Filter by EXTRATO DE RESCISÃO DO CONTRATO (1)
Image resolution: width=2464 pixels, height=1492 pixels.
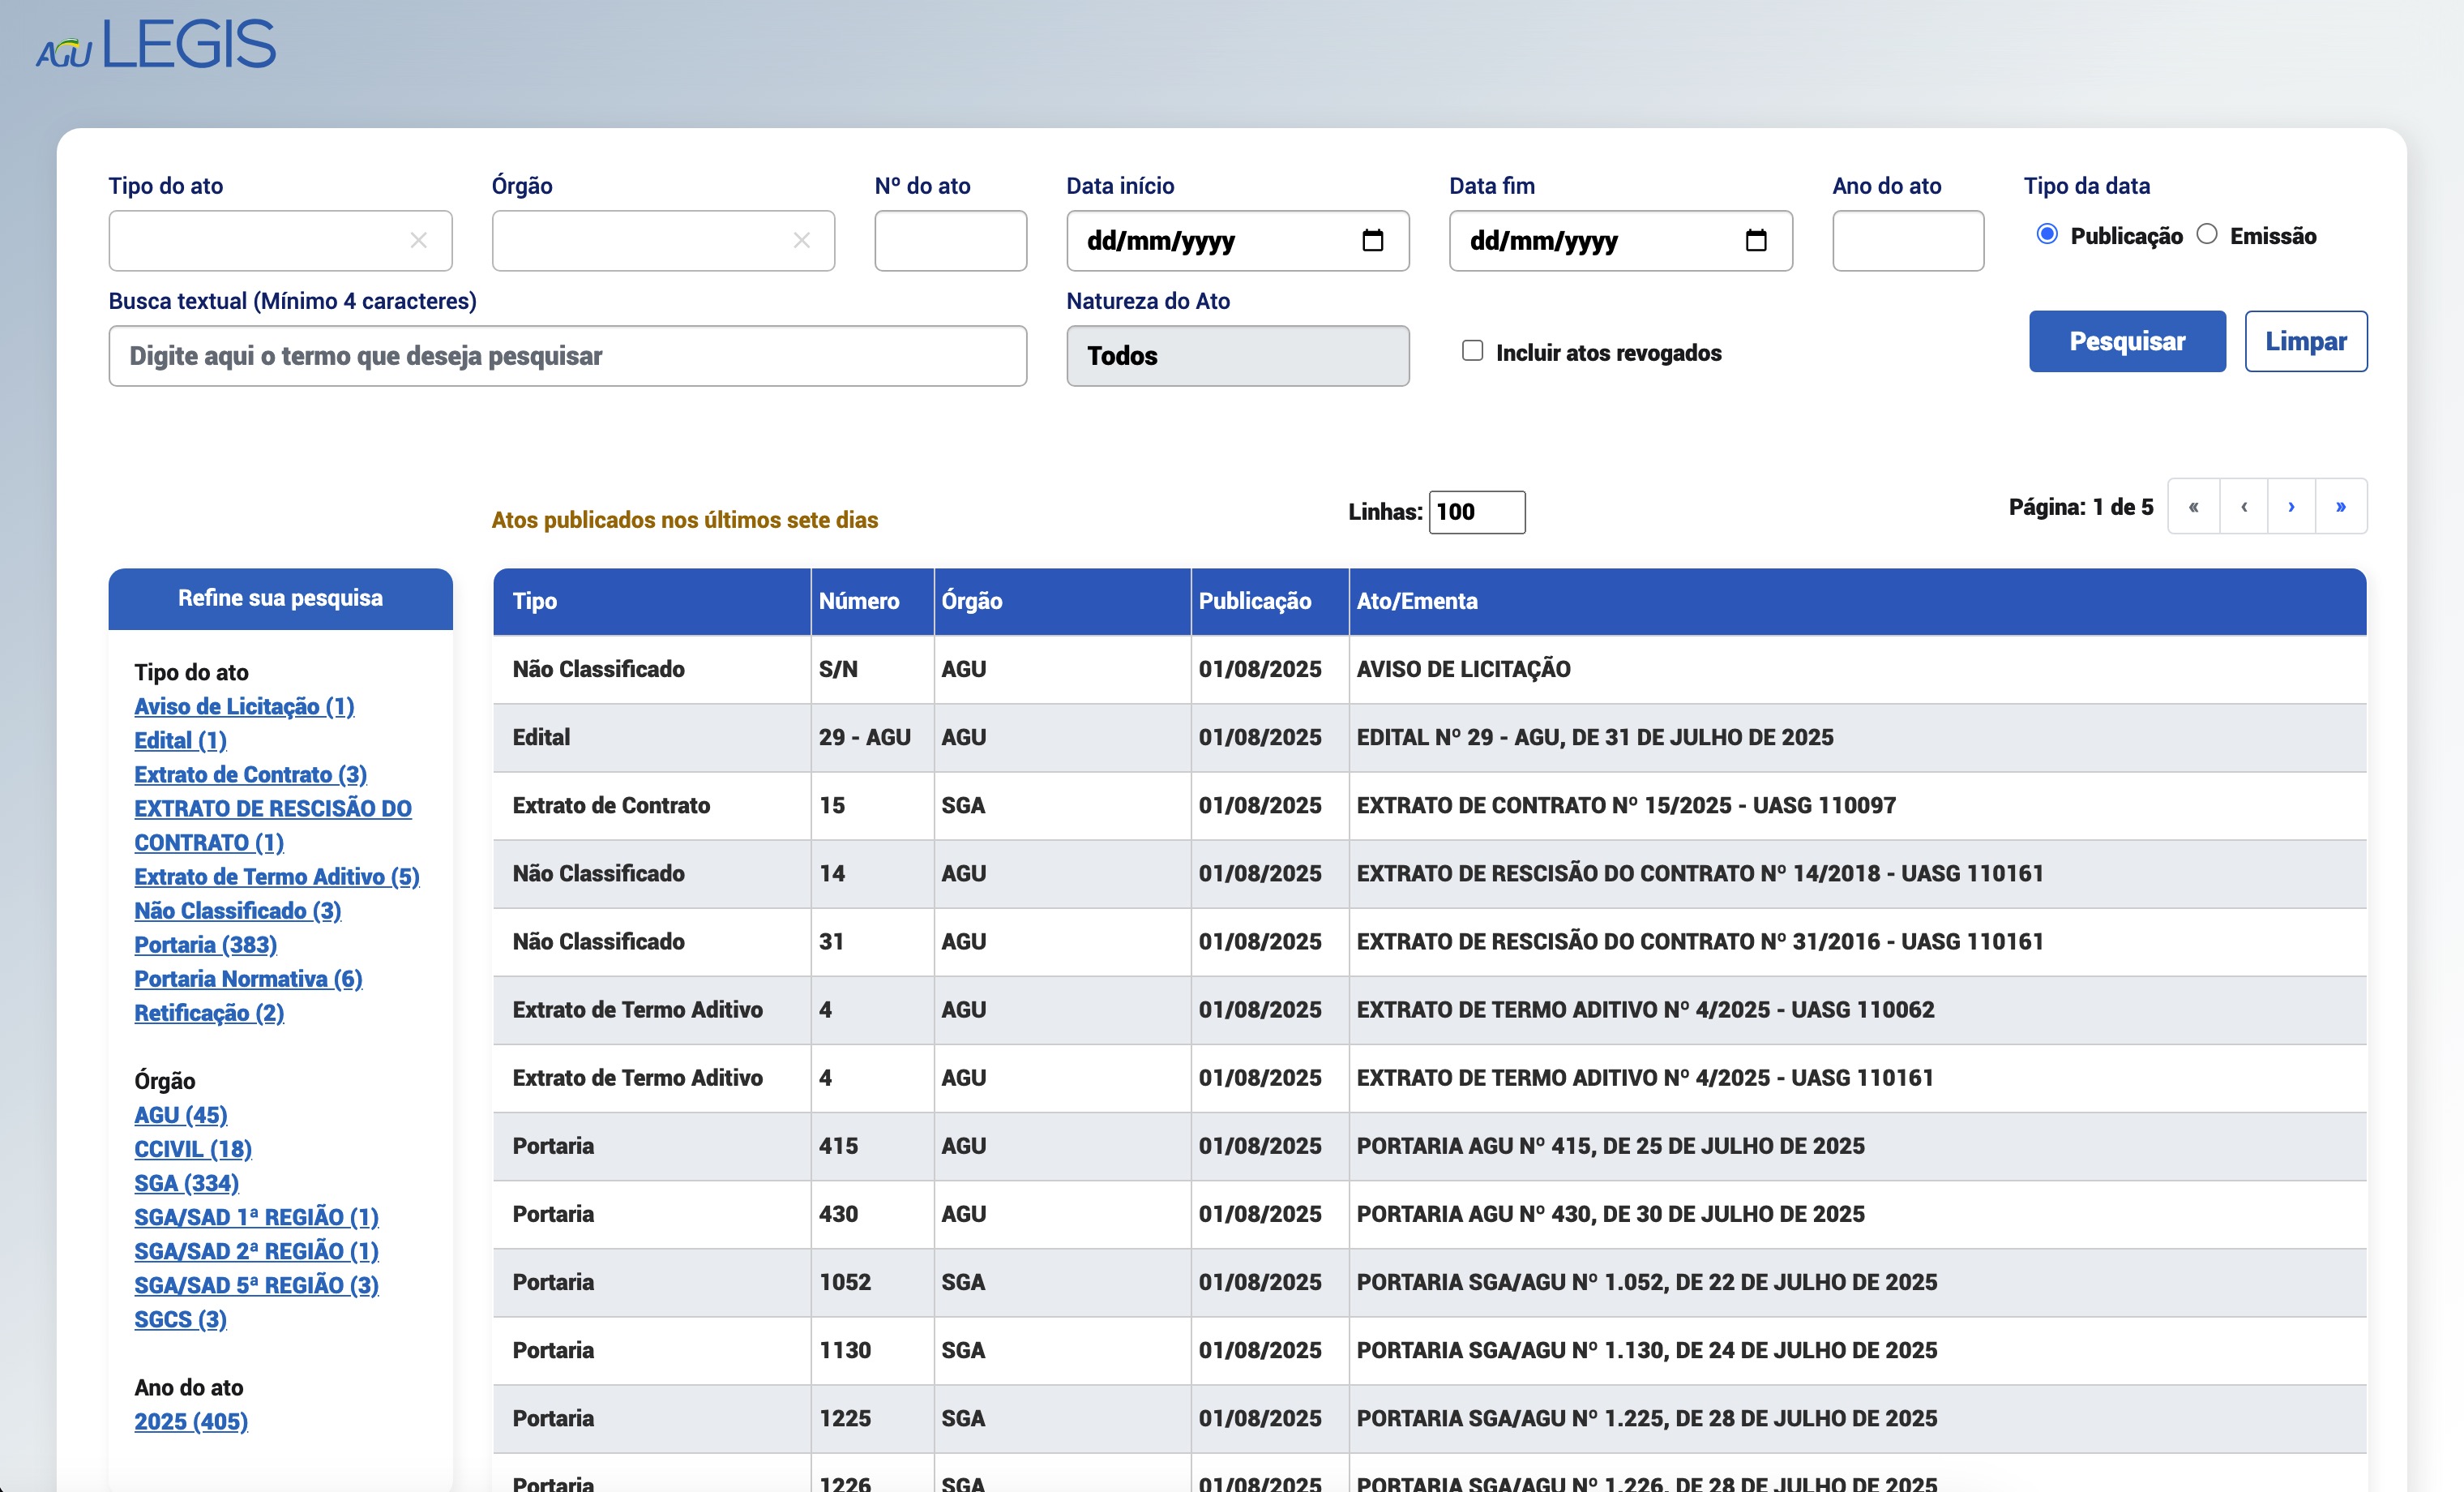point(273,825)
